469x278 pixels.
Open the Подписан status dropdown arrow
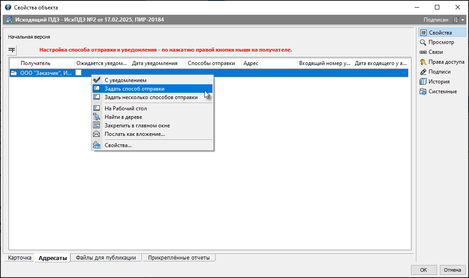click(463, 20)
